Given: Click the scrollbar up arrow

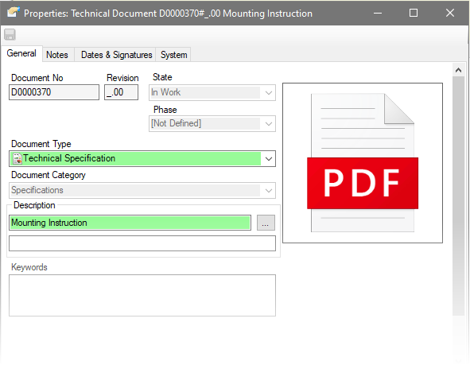Looking at the screenshot, I should (458, 70).
